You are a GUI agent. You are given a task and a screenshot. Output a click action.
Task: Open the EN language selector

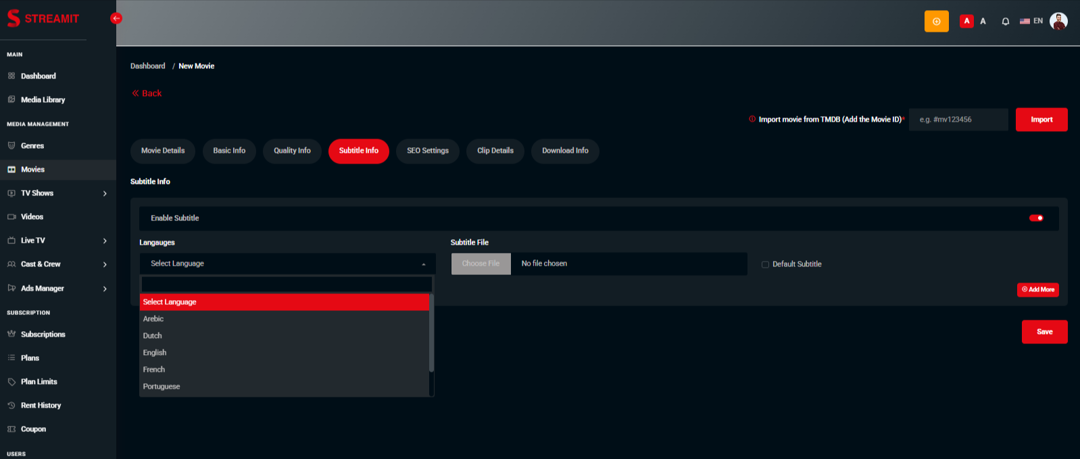[x=1031, y=22]
